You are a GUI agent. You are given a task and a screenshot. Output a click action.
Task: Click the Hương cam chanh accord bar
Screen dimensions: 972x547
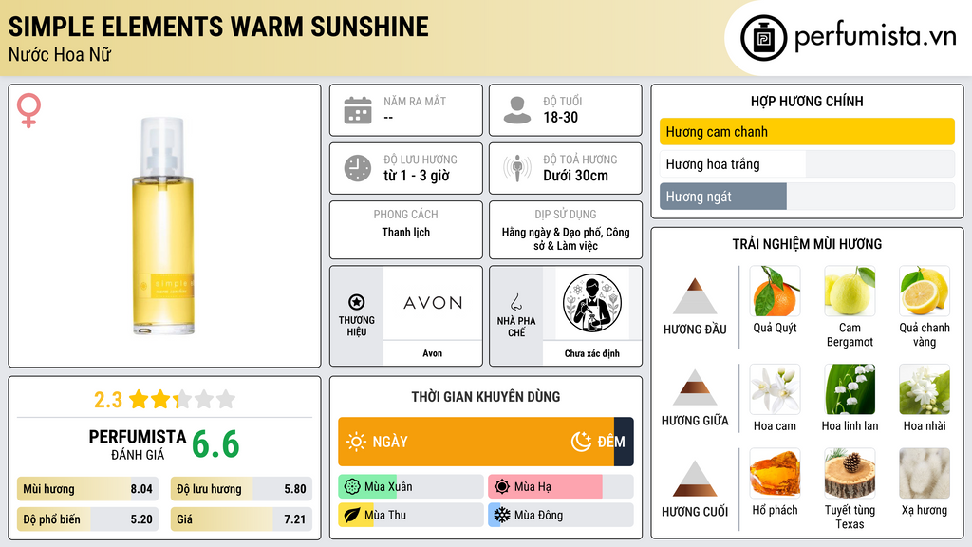point(807,131)
